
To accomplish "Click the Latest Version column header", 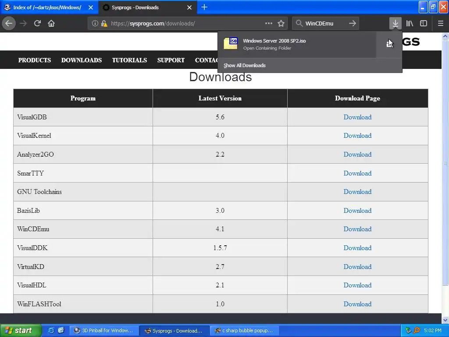I will (220, 98).
